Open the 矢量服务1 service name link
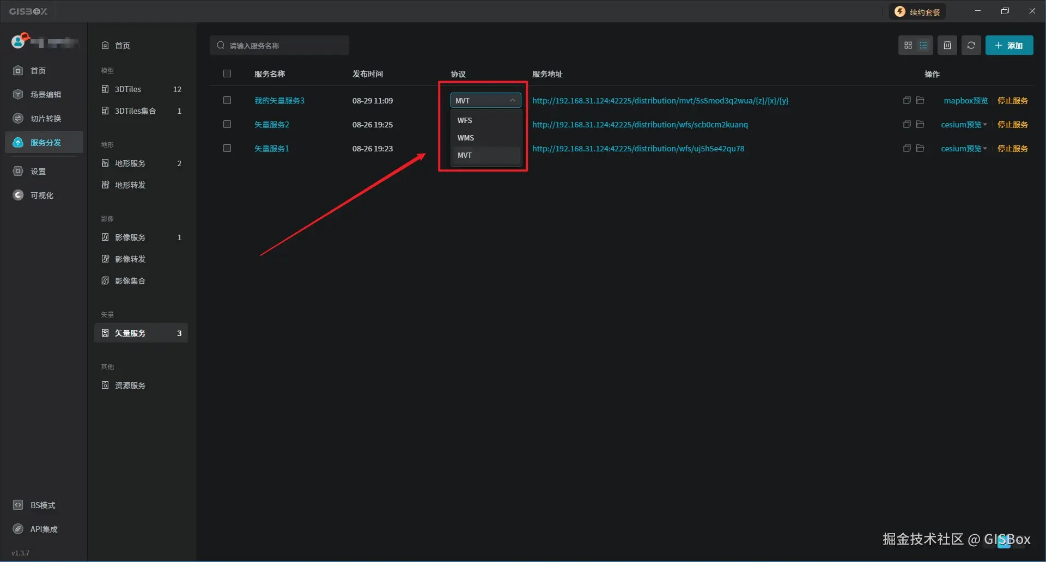 pyautogui.click(x=272, y=149)
